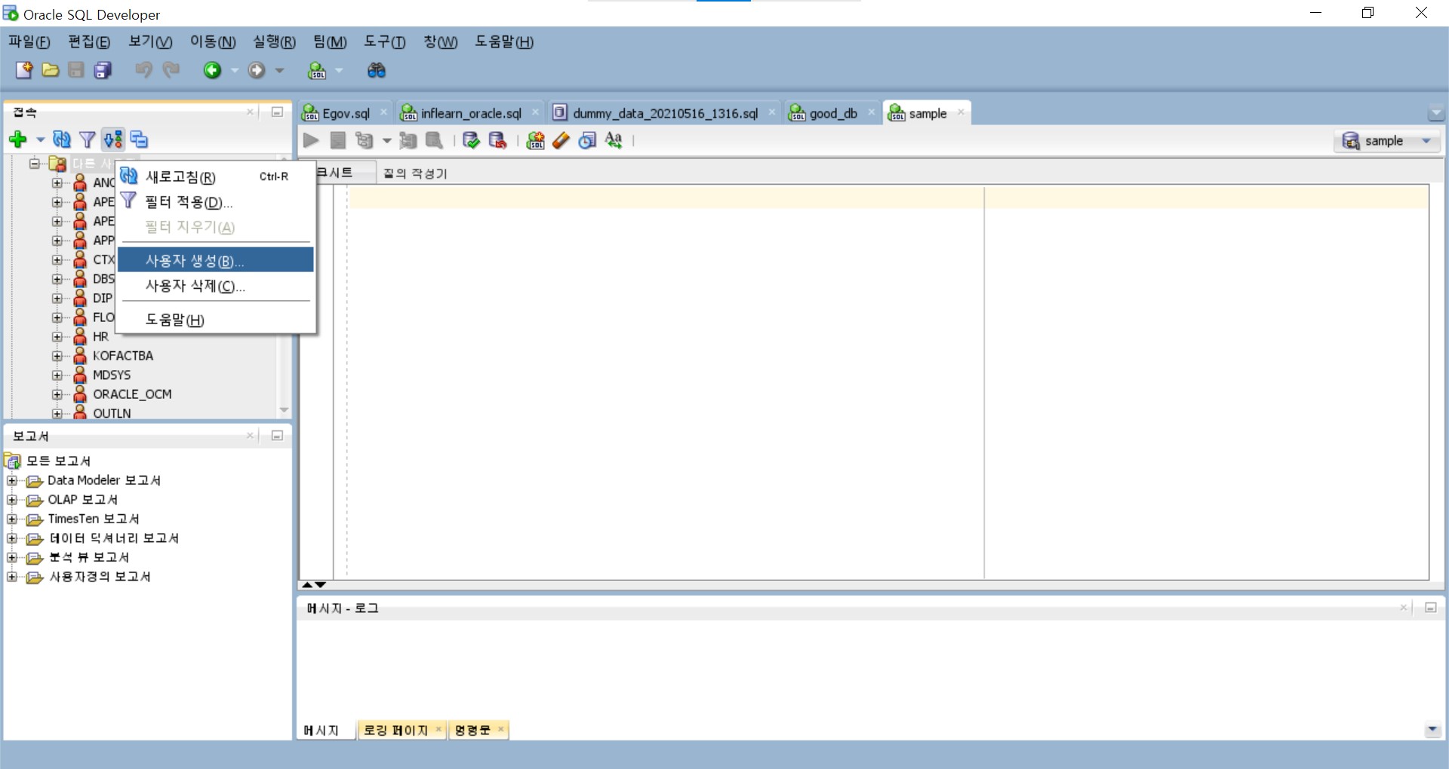This screenshot has height=769, width=1449.
Task: Minimize the 메시지 - 로그 panel
Action: pyautogui.click(x=1430, y=608)
